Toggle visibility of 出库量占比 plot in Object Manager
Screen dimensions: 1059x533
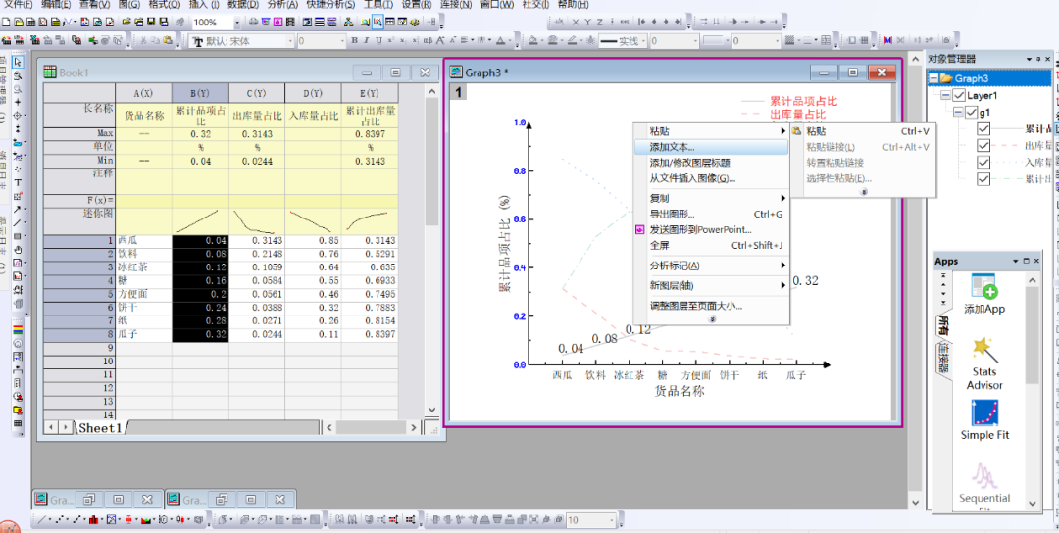coord(983,145)
